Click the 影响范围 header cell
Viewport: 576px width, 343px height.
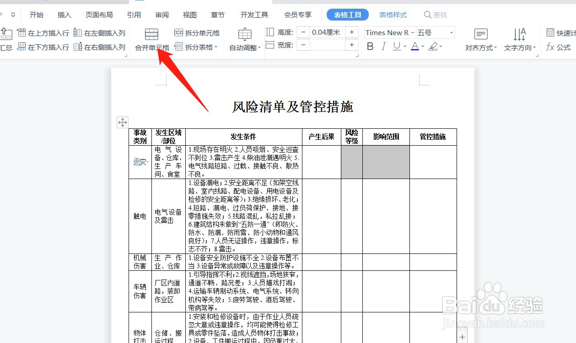click(x=386, y=137)
